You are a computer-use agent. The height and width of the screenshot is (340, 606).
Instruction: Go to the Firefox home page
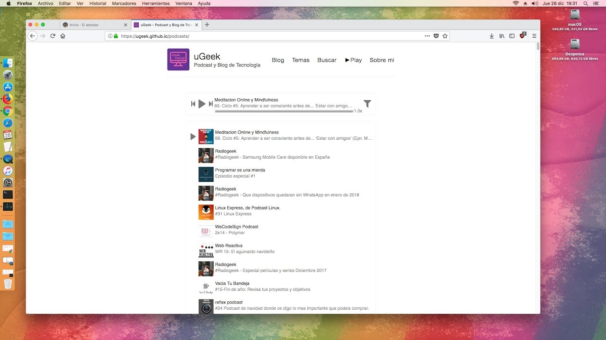62,36
